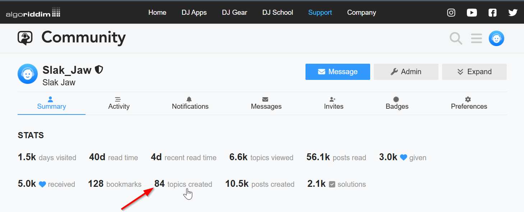Viewport: 524px width, 212px height.
Task: Open the hamburger menu icon
Action: [476, 38]
